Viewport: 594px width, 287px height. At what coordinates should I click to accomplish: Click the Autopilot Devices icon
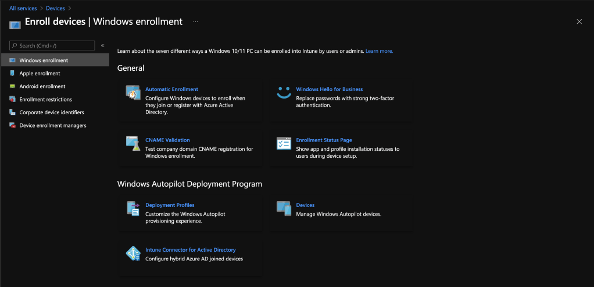284,209
